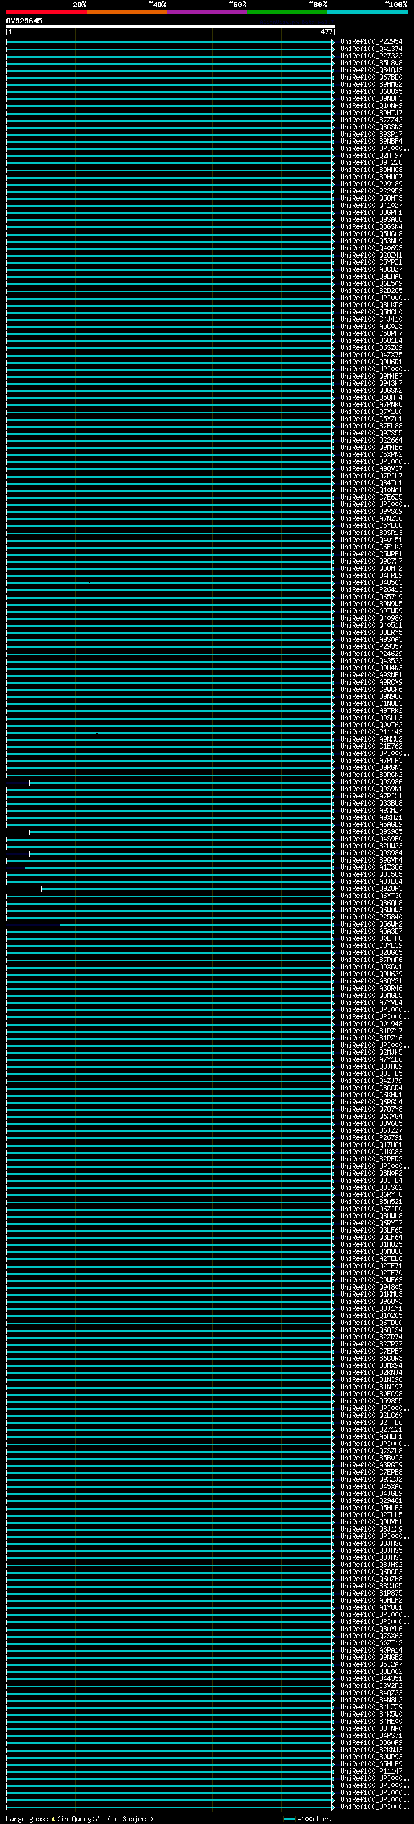Screen dimensions: 414x1824
Task: Select the hit UniRef100_Q9S986
Action: 371,782
